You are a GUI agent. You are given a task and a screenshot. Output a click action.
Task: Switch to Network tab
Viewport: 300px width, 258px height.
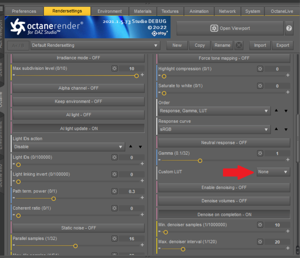point(227,11)
